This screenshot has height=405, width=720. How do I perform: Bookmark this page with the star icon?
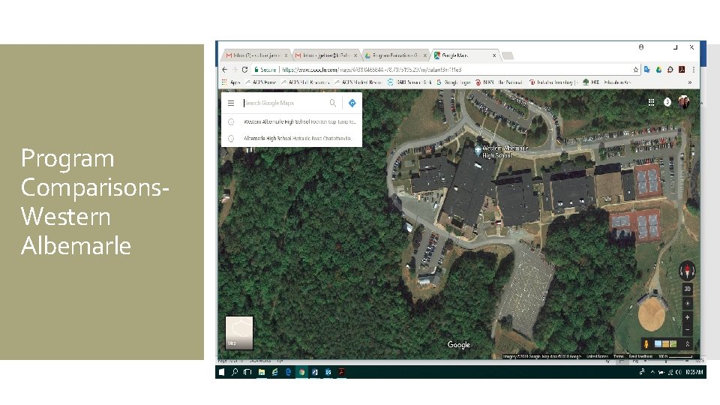click(x=635, y=70)
